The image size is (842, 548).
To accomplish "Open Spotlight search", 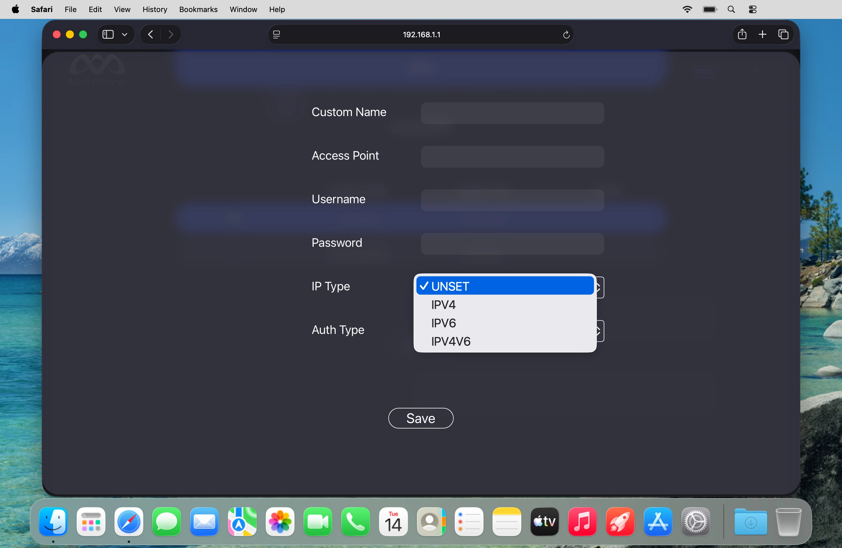I will (x=731, y=9).
